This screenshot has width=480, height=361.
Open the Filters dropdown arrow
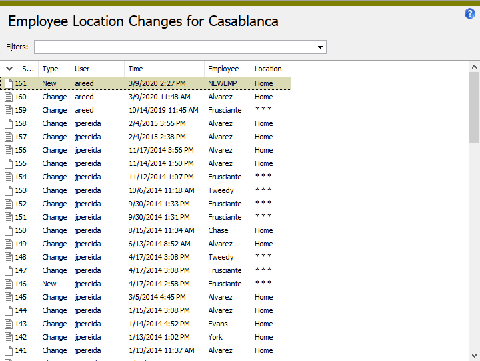pyautogui.click(x=321, y=47)
